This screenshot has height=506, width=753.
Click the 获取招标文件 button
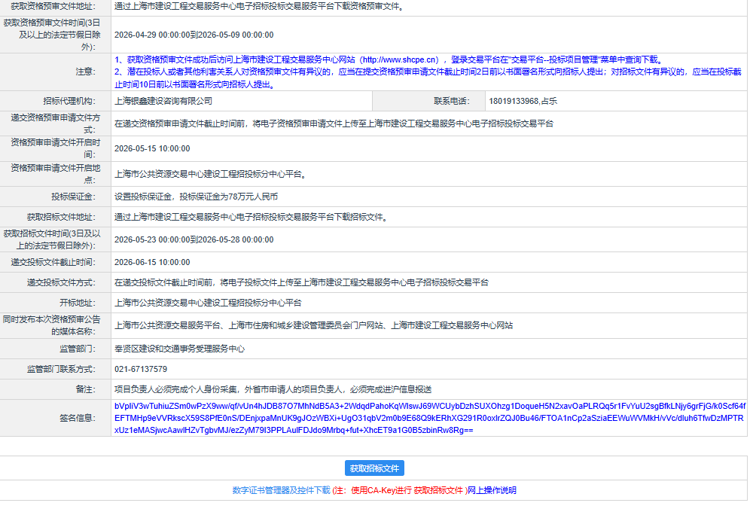pos(375,468)
